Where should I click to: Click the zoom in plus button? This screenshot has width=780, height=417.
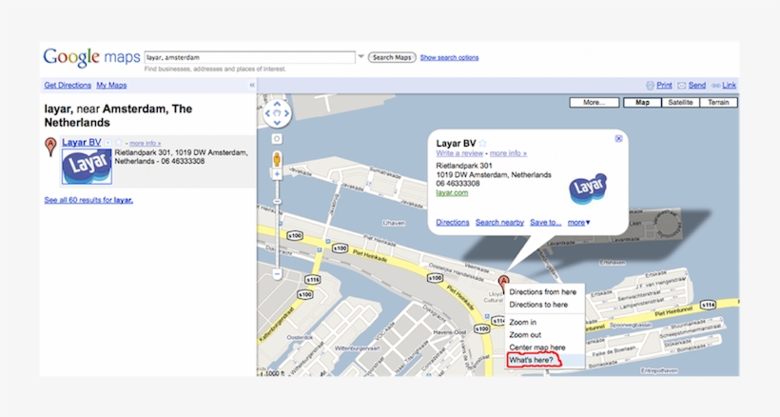[x=277, y=174]
